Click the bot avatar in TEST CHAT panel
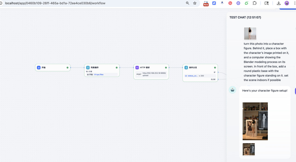This screenshot has height=162, width=296. (x=232, y=90)
